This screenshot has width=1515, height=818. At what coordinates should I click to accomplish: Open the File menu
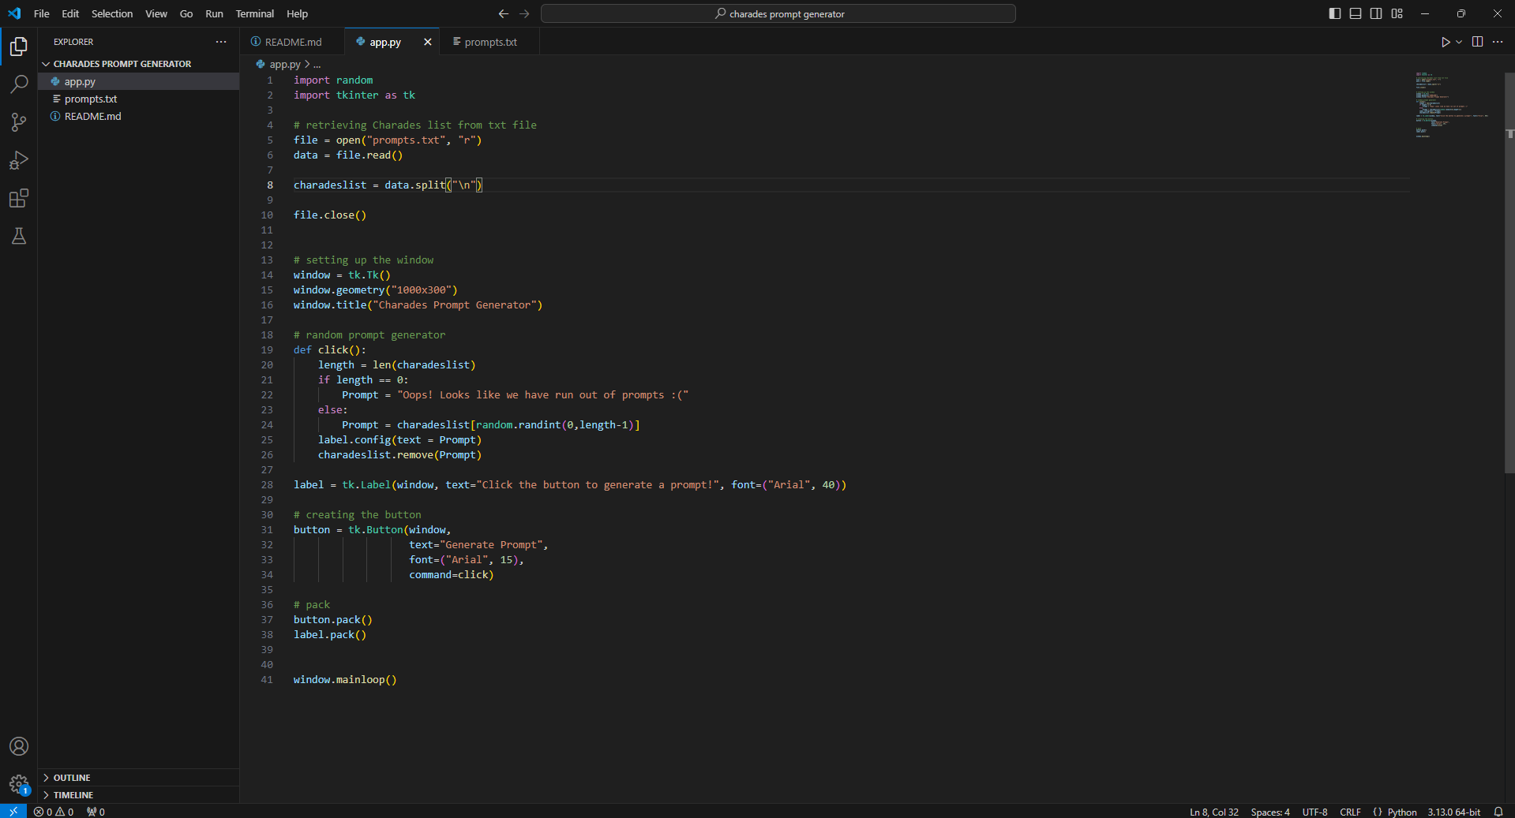(x=42, y=13)
